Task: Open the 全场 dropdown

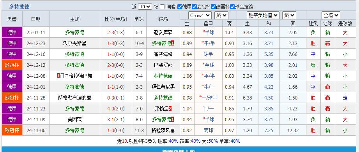Action: point(331,15)
